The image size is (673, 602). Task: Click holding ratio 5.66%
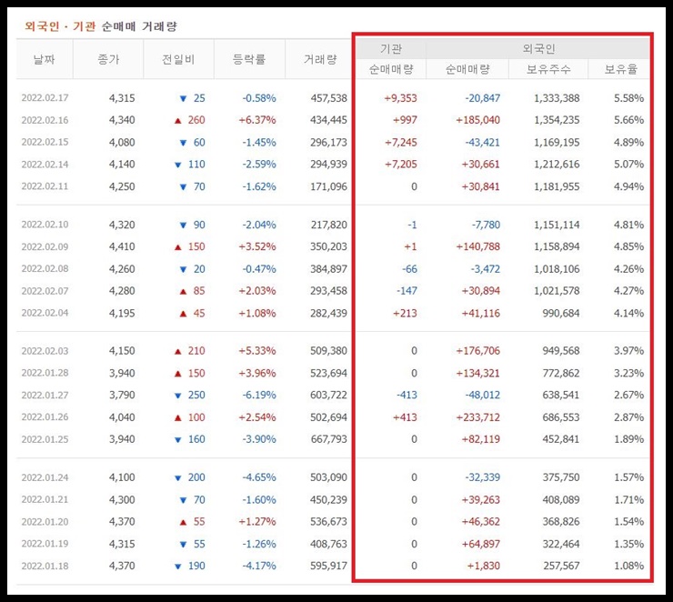(628, 120)
